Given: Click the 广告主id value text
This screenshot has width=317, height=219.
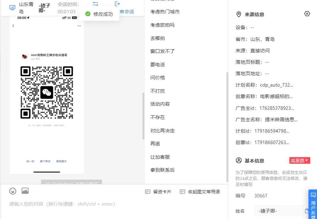Looking at the screenshot, I should (277, 108).
